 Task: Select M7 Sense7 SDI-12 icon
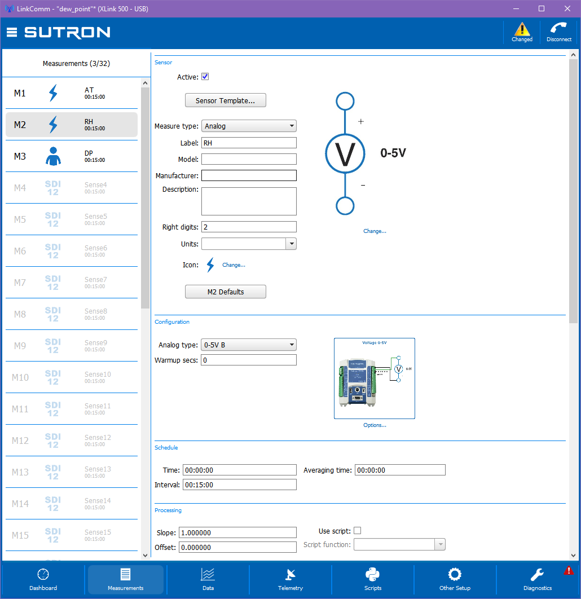(x=52, y=283)
